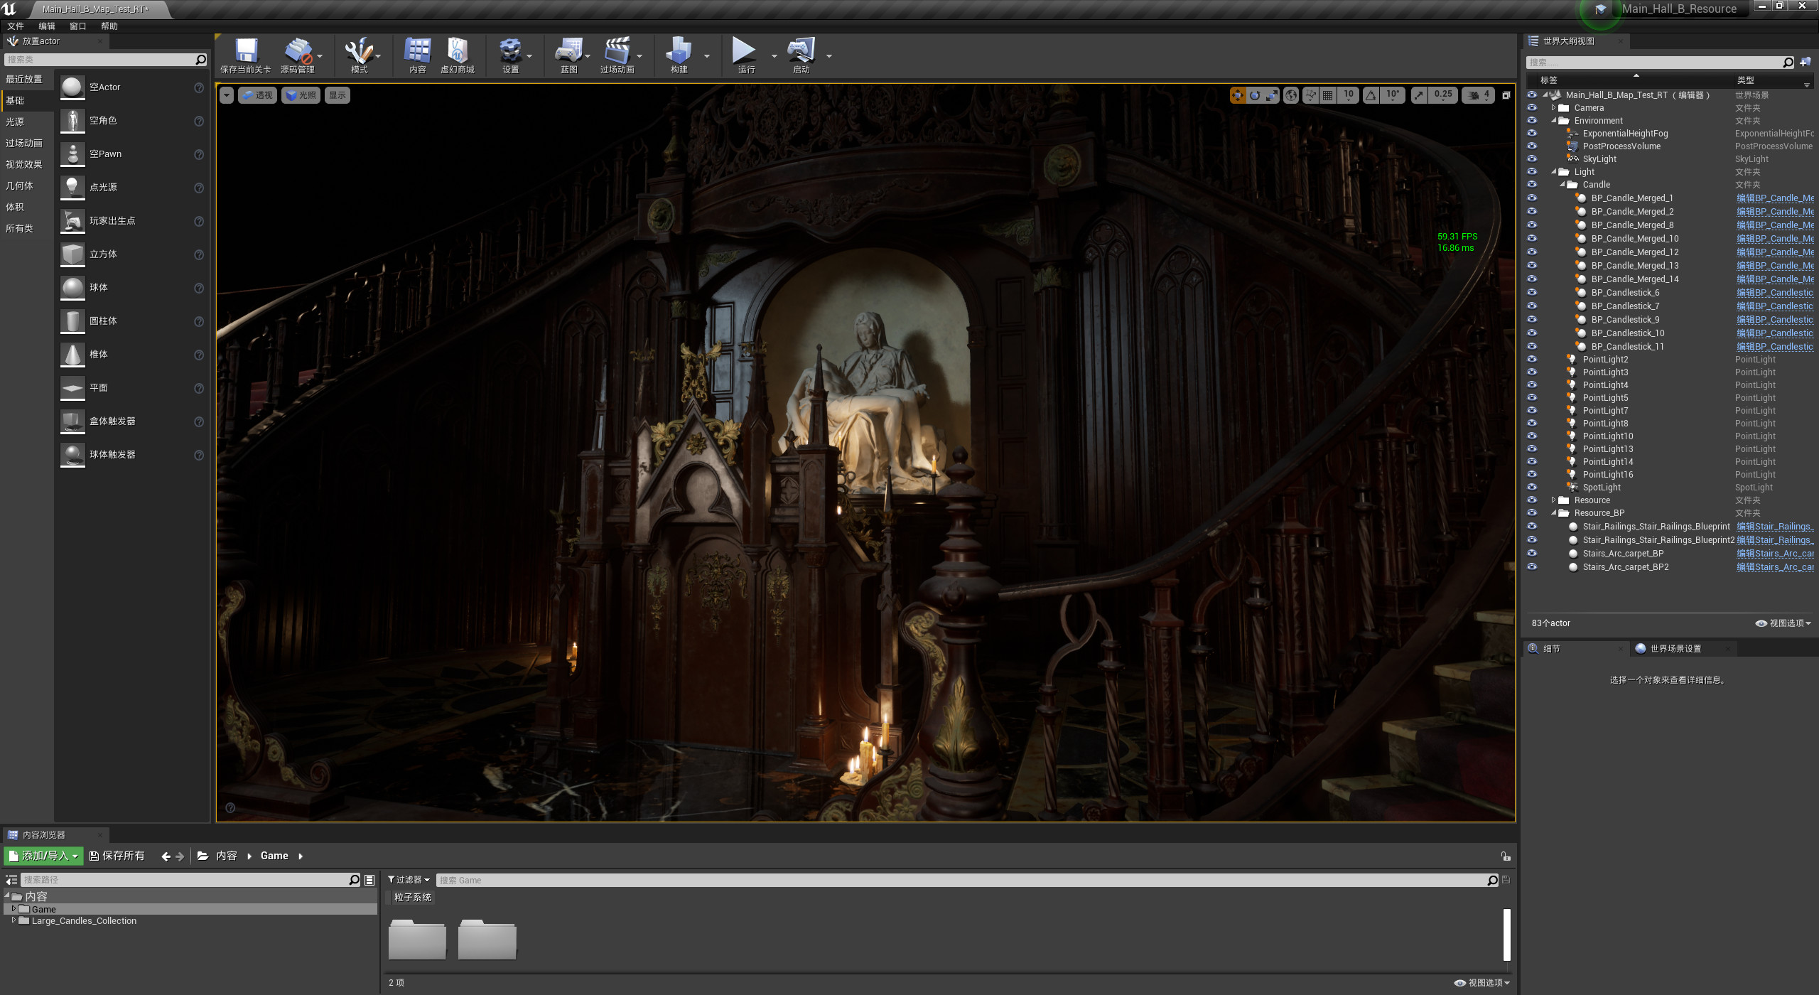Click the Build (构建) toolbar icon
Image resolution: width=1819 pixels, height=995 pixels.
(x=679, y=55)
